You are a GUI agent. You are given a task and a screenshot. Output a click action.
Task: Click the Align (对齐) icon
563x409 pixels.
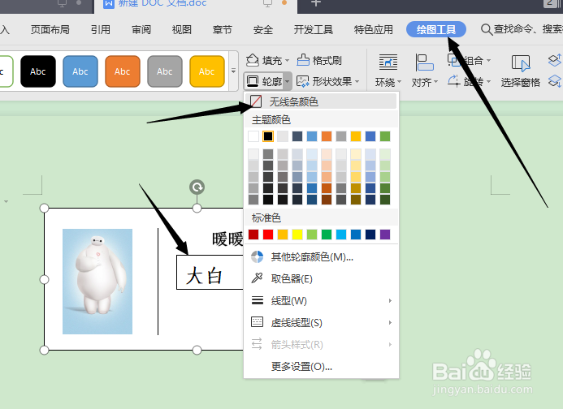424,62
